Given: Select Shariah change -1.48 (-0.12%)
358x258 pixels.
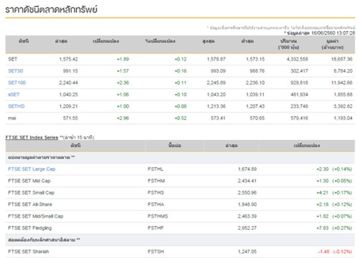Looking at the screenshot, I should pos(335,252).
